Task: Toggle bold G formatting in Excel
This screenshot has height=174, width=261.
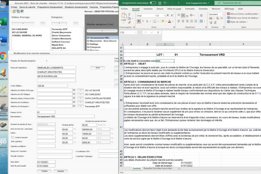Action: [x=139, y=21]
